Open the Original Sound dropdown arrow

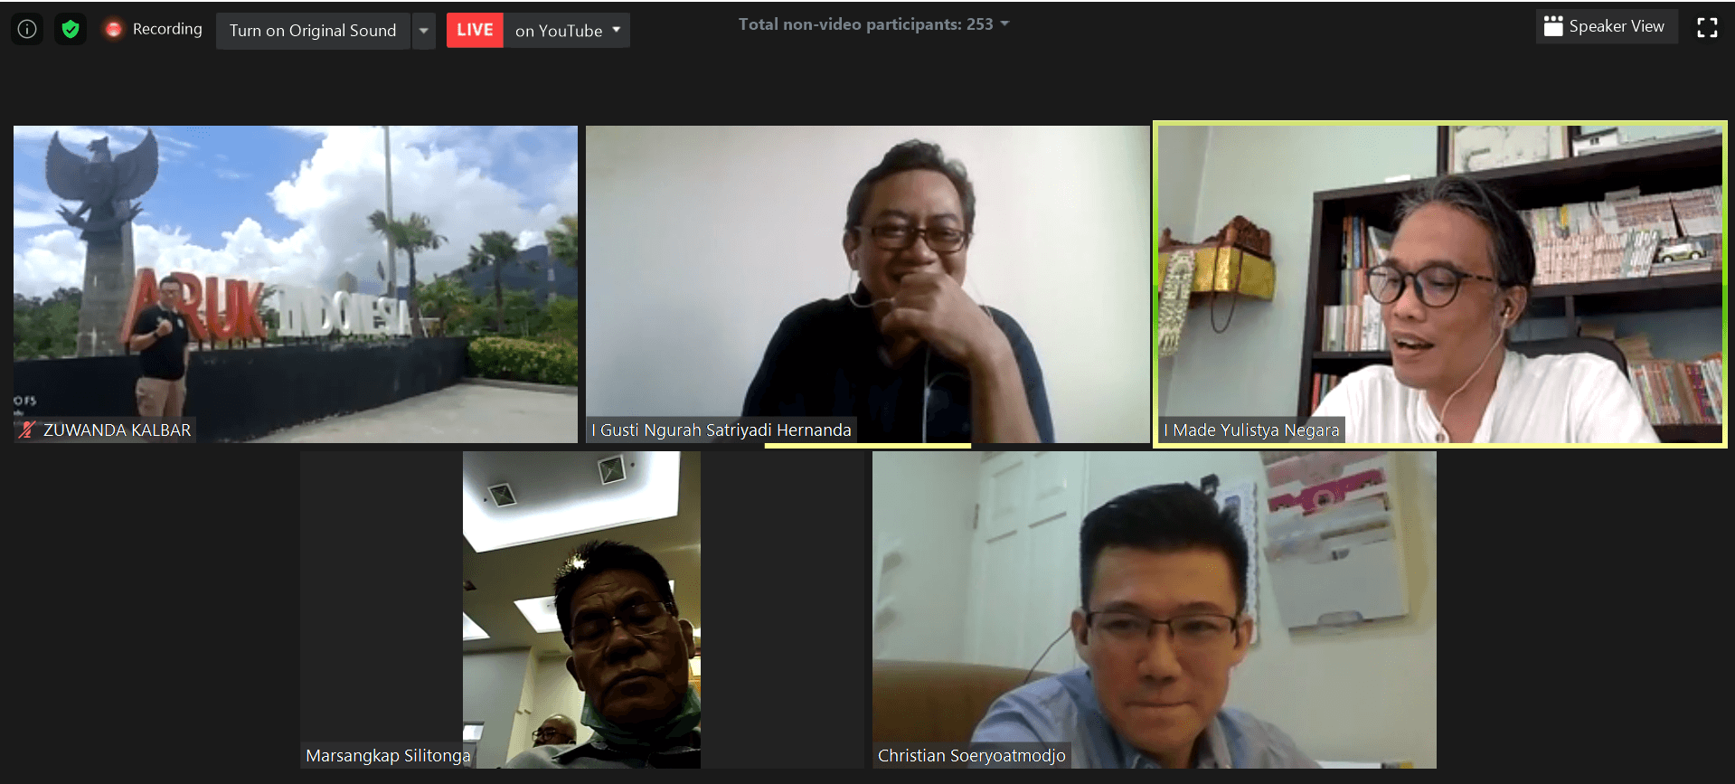point(424,31)
